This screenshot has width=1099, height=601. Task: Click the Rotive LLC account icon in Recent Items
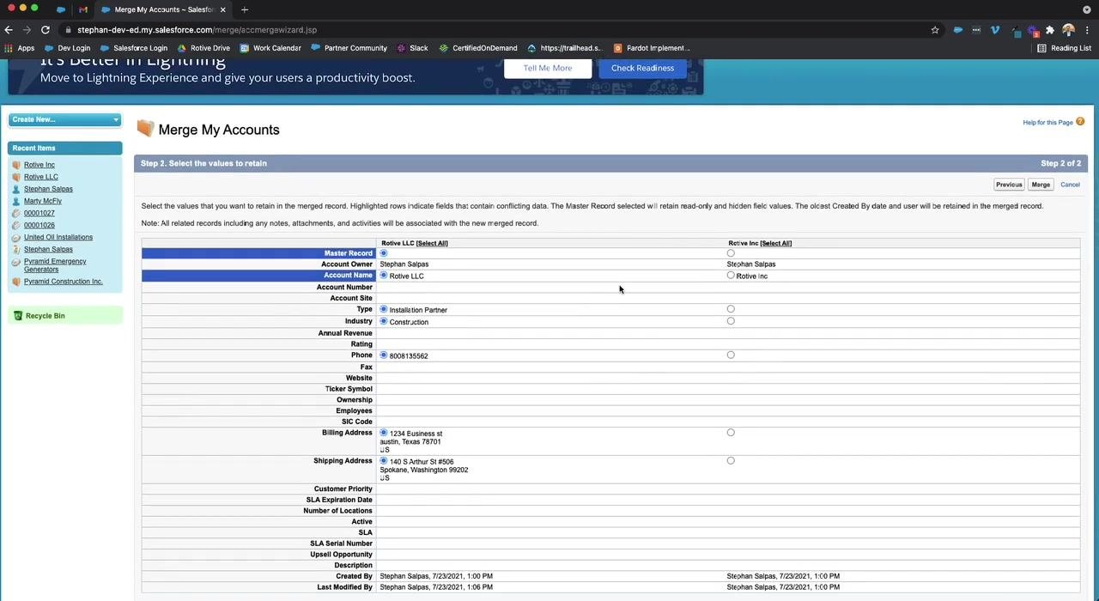coord(16,177)
